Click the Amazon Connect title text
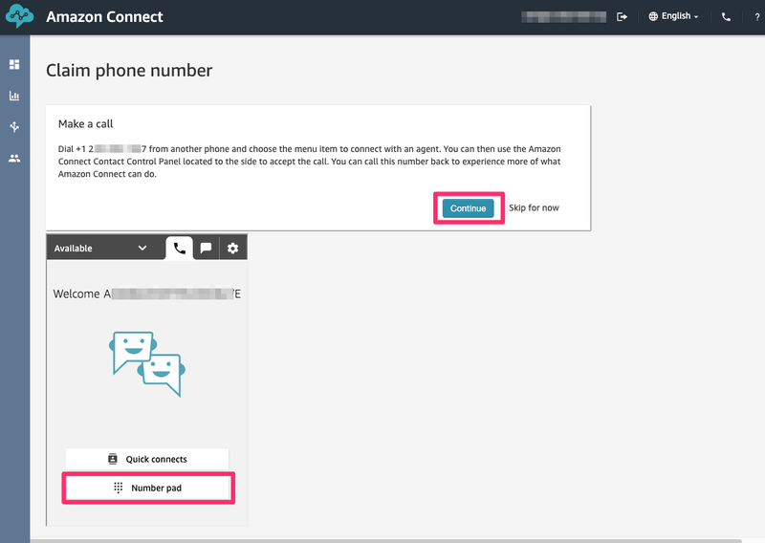 [104, 16]
